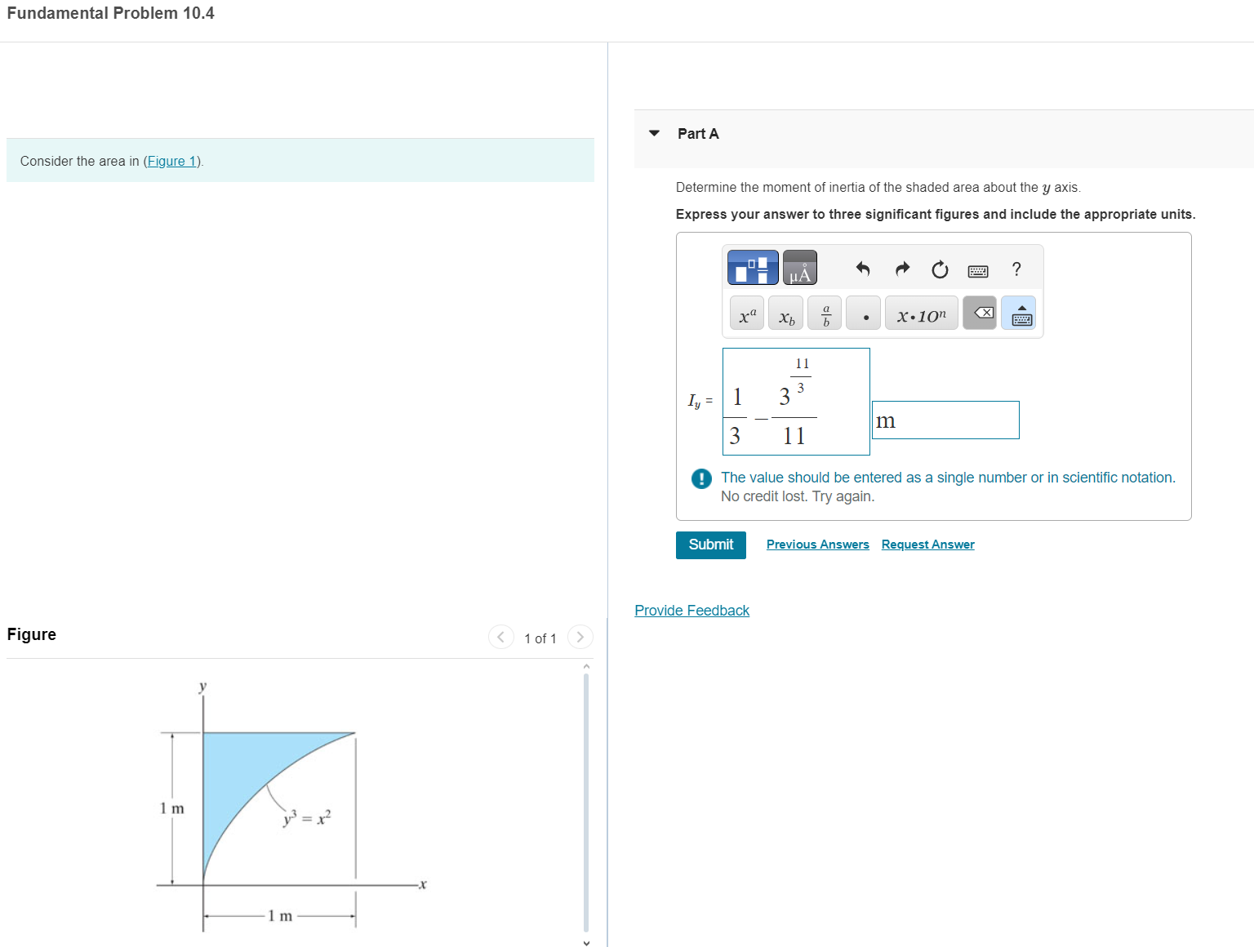Insert a fraction with the a/b template

[x=824, y=313]
